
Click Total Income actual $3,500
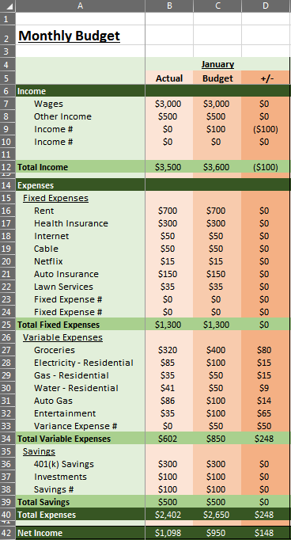pos(168,167)
